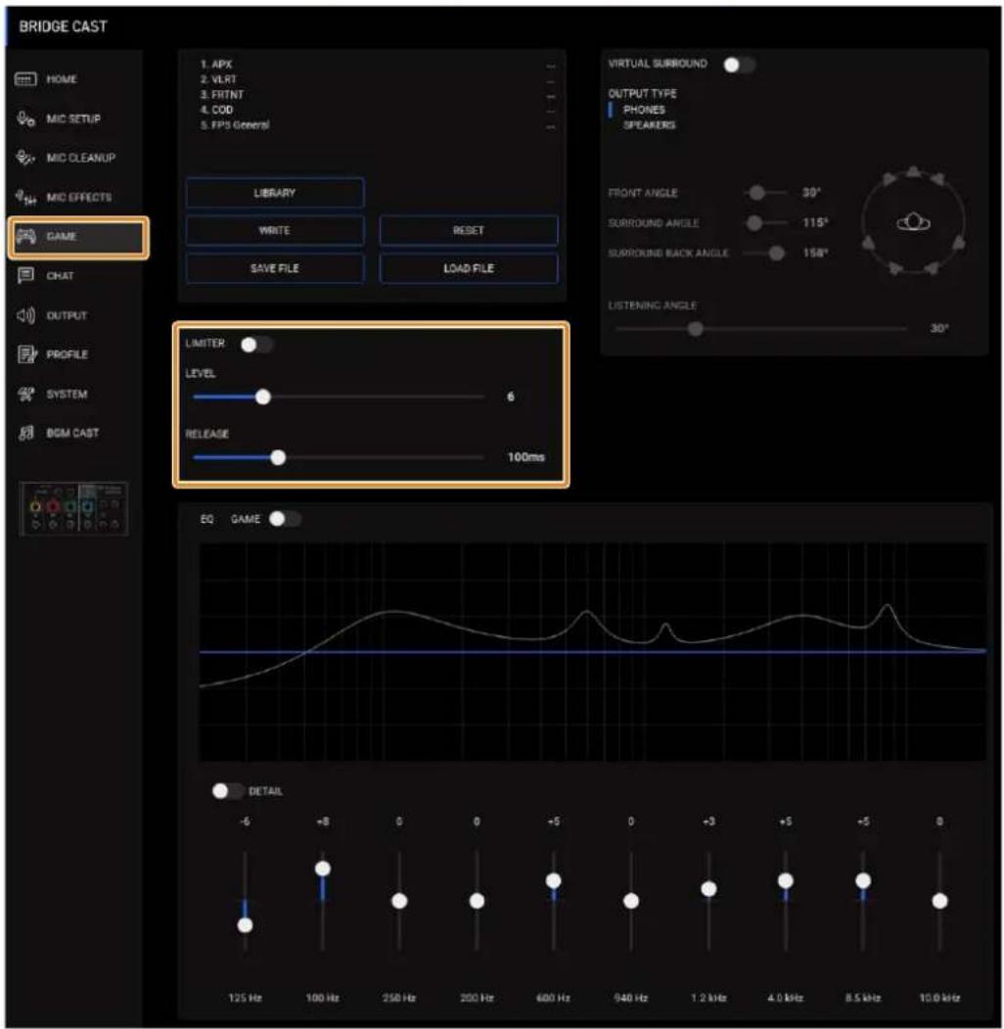Open the options menu for the 4. COD profile
This screenshot has width=1004, height=1029.
point(550,111)
